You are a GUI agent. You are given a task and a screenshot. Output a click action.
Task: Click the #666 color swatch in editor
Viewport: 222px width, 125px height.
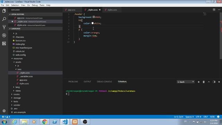tap(94, 17)
